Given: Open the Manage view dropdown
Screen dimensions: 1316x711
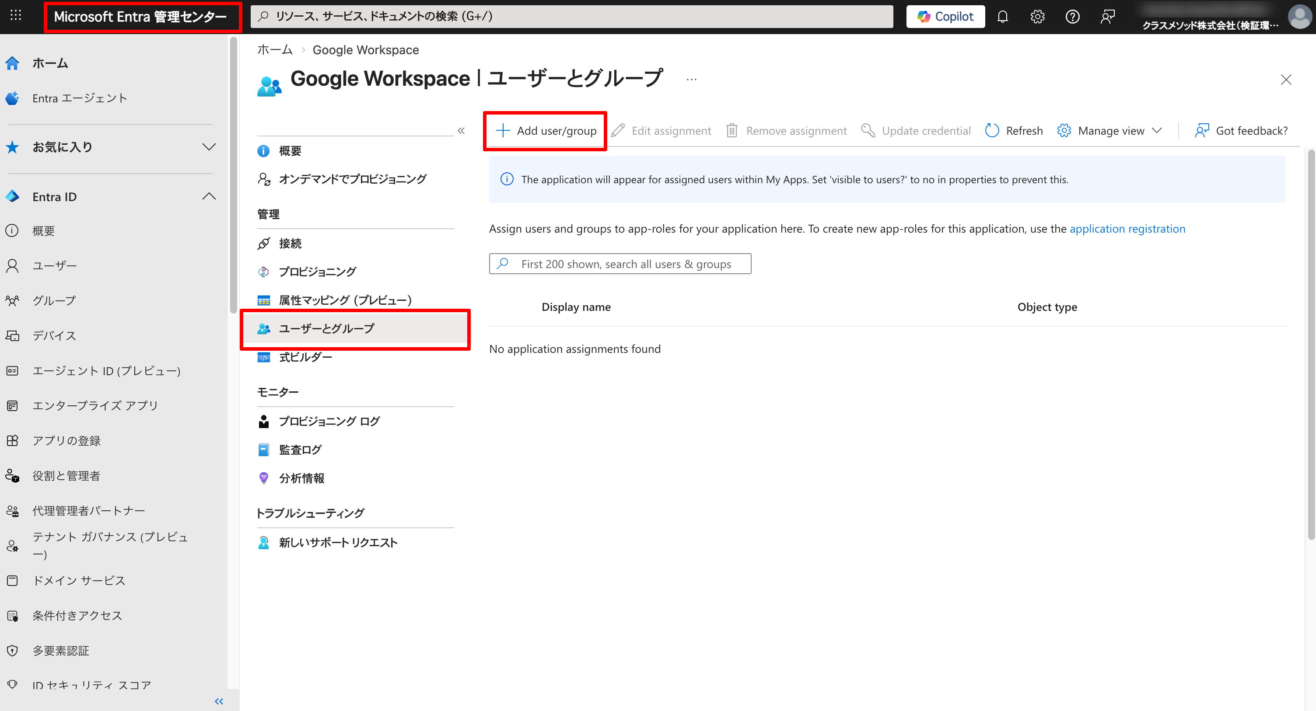Looking at the screenshot, I should pos(1109,130).
